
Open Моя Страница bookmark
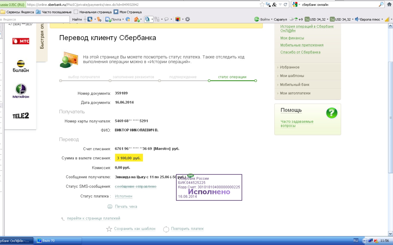(128, 12)
